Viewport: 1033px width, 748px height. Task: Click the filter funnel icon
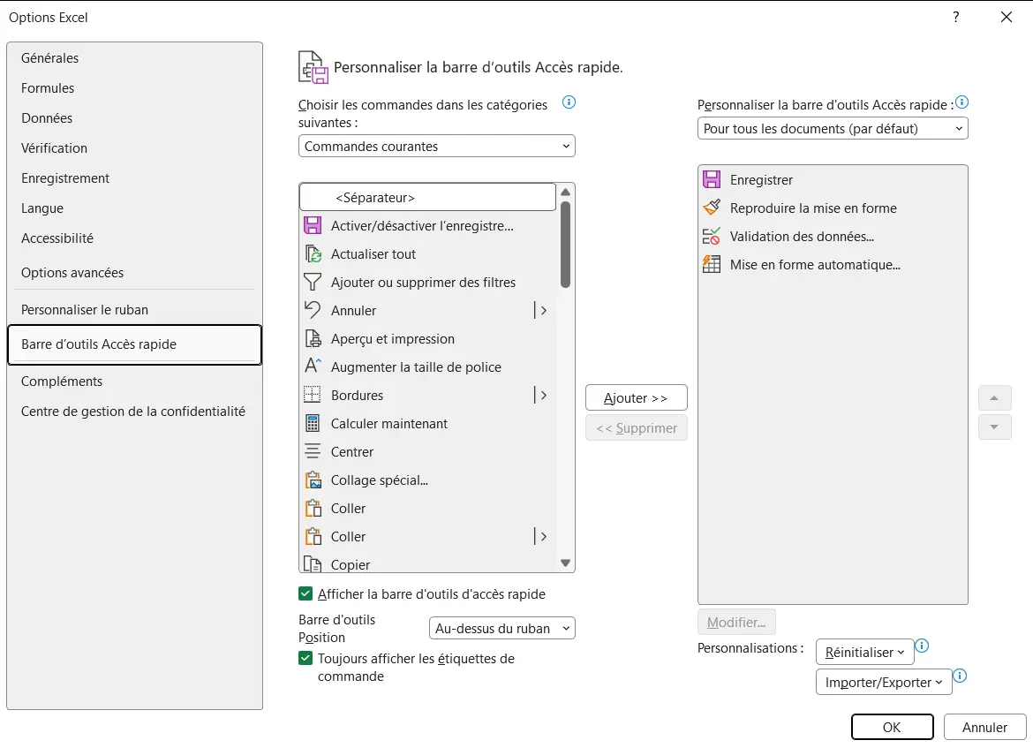313,282
